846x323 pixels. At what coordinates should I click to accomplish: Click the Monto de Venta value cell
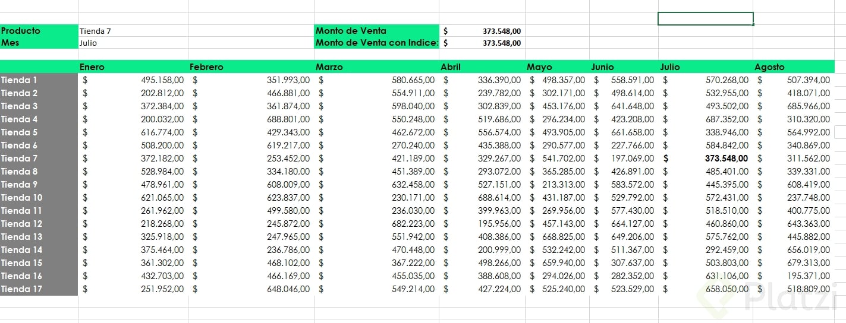[482, 31]
